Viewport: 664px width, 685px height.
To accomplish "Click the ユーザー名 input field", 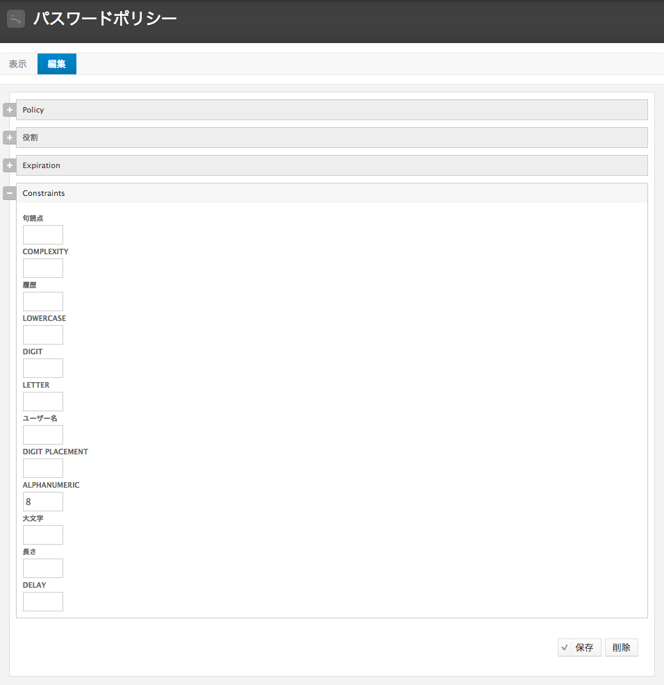I will click(x=42, y=434).
